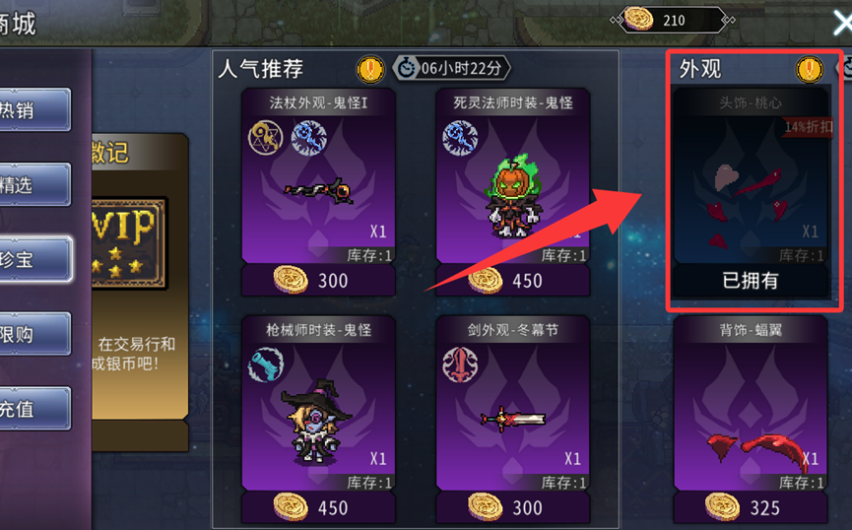Click the VIP badge image
Viewport: 852px width, 530px height.
(129, 243)
